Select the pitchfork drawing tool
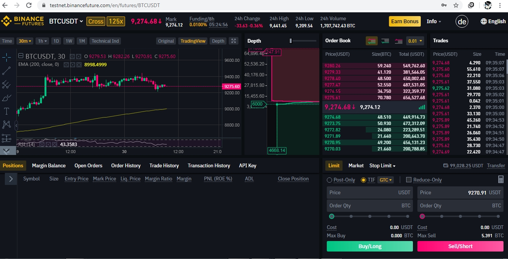Screen dimensions: 508x259 [6, 85]
